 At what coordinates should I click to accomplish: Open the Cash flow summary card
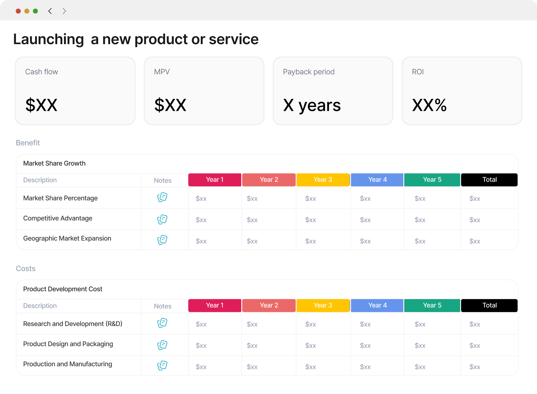tap(75, 91)
